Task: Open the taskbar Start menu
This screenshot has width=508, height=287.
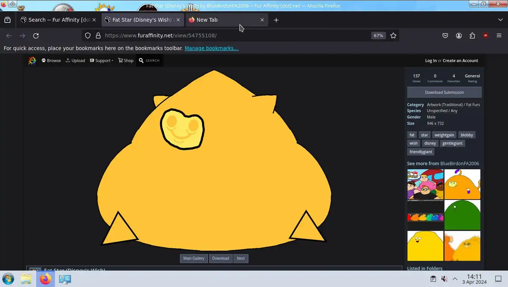Action: (x=8, y=279)
